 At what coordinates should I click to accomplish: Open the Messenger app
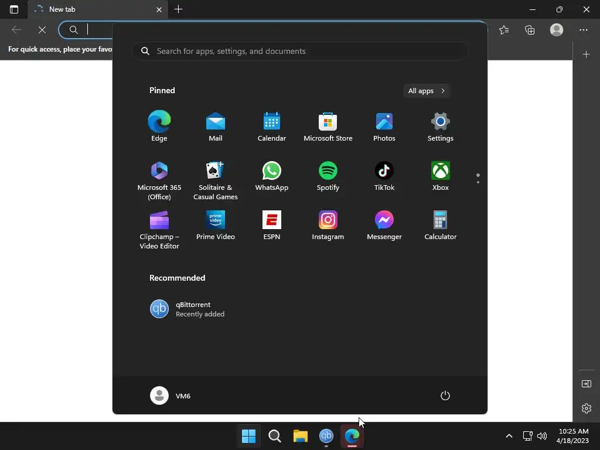[384, 225]
